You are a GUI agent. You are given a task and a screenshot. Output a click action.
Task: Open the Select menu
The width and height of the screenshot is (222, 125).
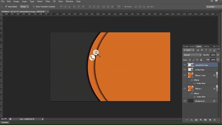click(x=40, y=1)
